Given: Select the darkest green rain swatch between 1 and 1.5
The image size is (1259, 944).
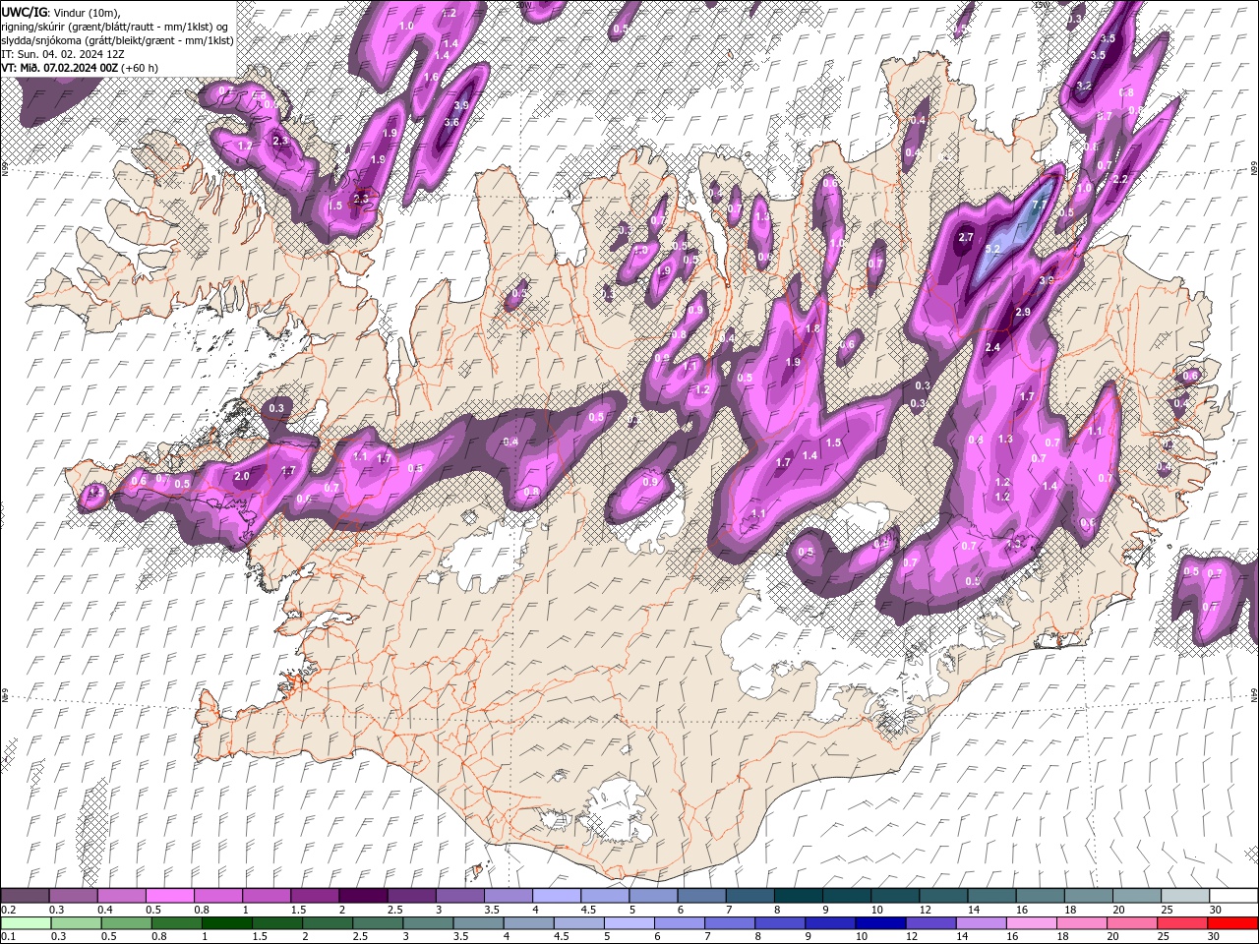Looking at the screenshot, I should tap(226, 922).
